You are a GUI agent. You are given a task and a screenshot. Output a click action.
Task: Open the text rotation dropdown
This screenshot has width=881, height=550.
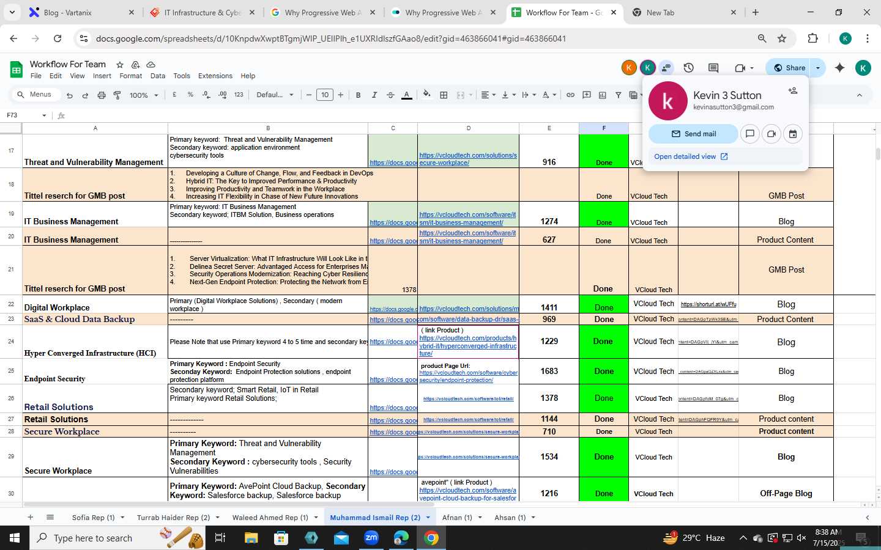pos(549,95)
